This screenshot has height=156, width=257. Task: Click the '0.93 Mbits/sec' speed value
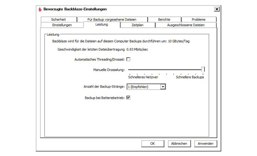pyautogui.click(x=137, y=50)
